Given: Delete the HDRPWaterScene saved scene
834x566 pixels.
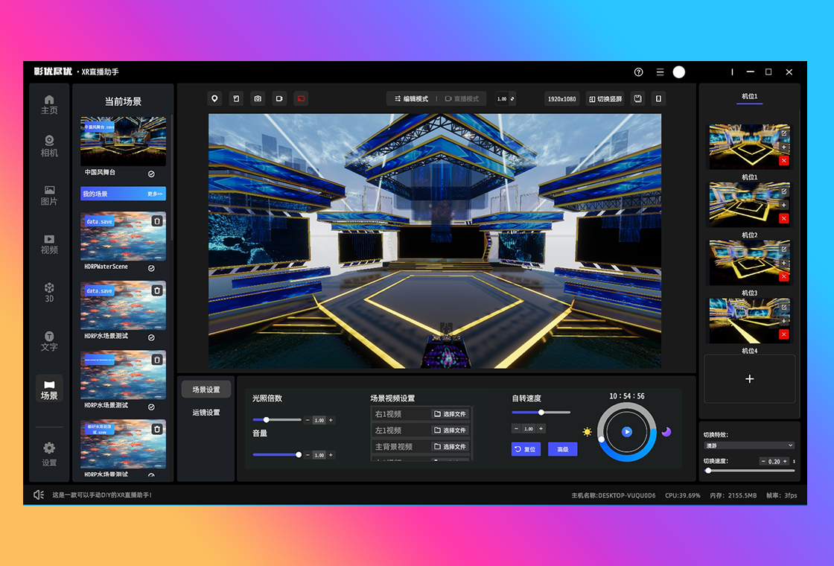Looking at the screenshot, I should [x=157, y=220].
